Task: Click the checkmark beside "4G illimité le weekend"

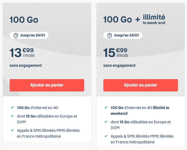Action: pyautogui.click(x=106, y=108)
